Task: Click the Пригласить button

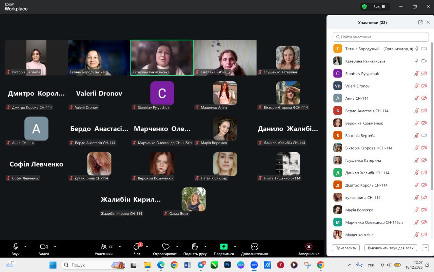Action: [346, 248]
